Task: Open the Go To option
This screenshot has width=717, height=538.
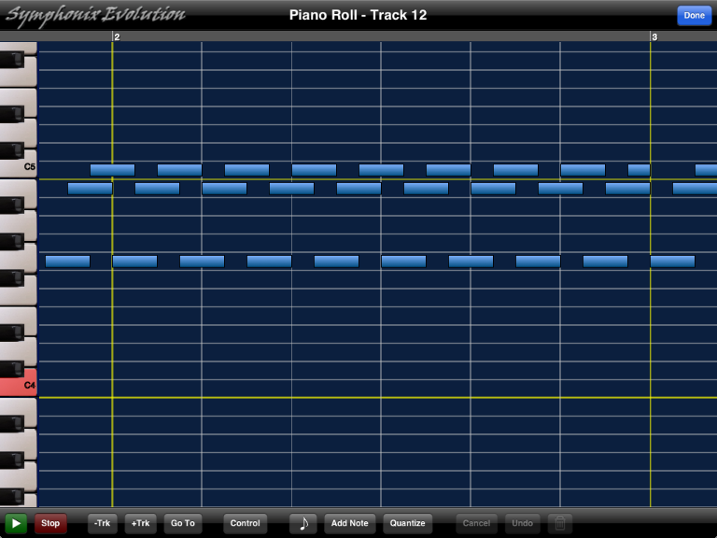Action: (x=183, y=523)
